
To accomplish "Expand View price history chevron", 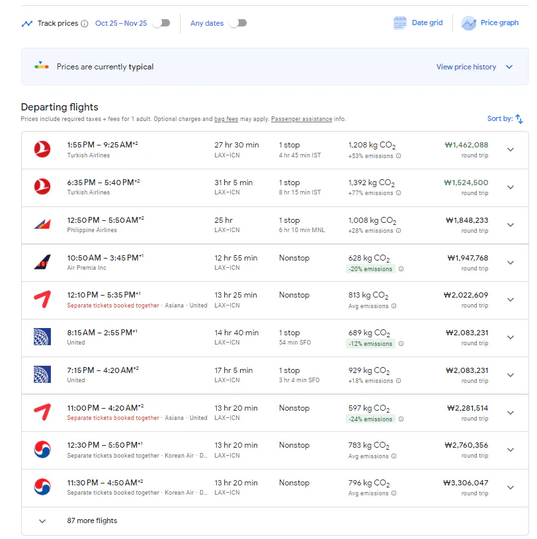I will [509, 67].
